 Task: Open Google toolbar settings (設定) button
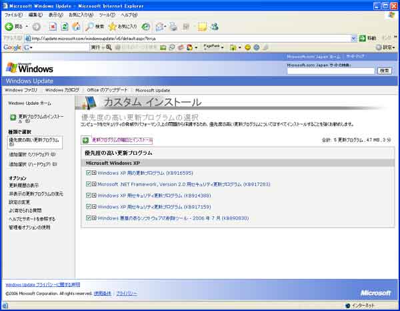[x=385, y=47]
